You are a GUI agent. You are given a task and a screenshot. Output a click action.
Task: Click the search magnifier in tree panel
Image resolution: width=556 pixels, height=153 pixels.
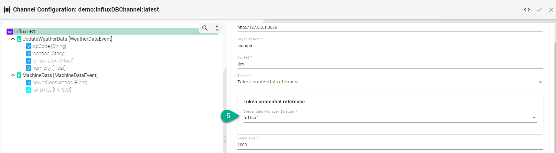(205, 28)
